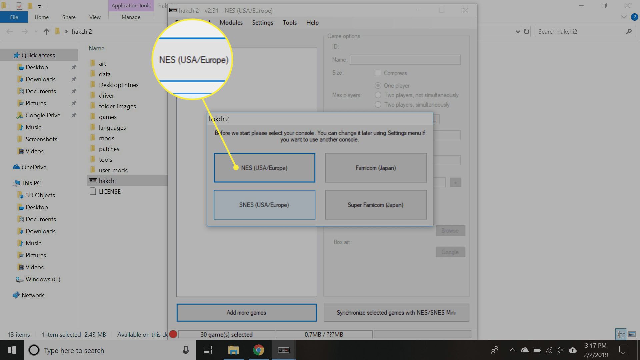Open the Settings menu in hakchi2
640x360 pixels.
point(263,23)
